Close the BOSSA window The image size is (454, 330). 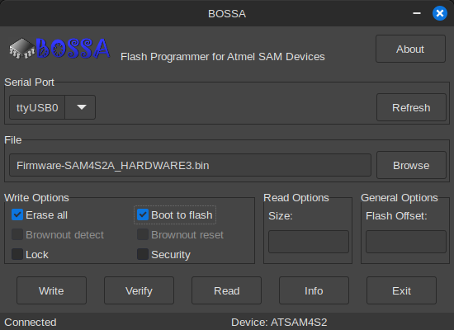(x=440, y=13)
